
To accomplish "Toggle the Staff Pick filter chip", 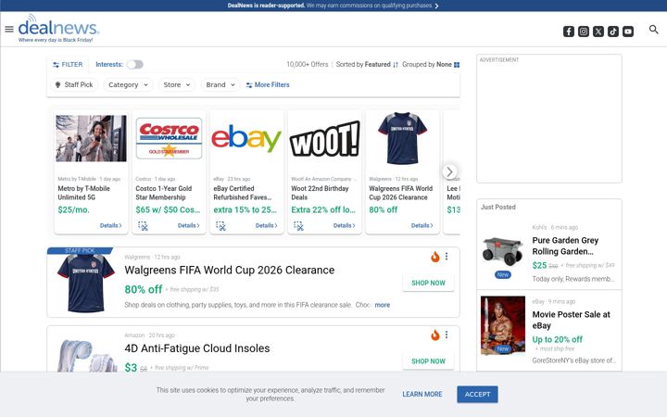I will point(74,84).
